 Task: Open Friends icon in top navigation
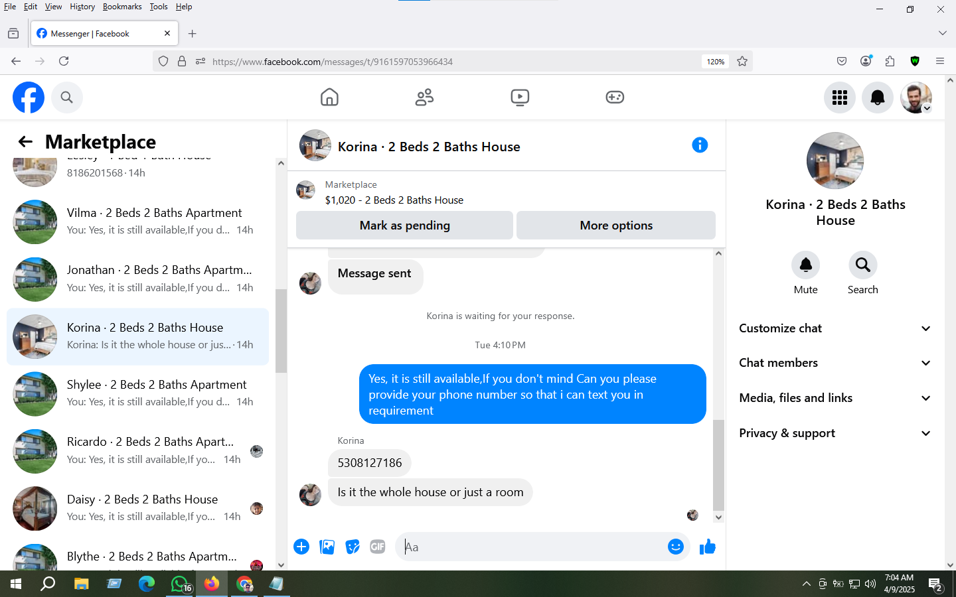[424, 98]
